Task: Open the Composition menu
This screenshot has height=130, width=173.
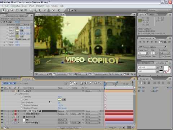Action: point(15,6)
